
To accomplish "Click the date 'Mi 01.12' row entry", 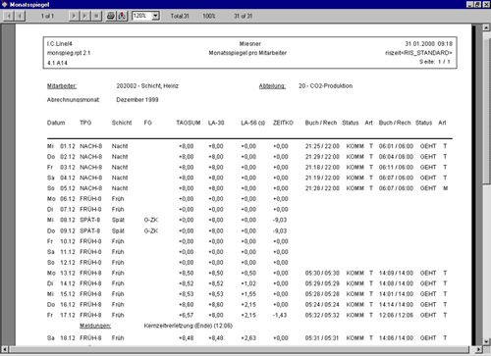I will coord(61,146).
